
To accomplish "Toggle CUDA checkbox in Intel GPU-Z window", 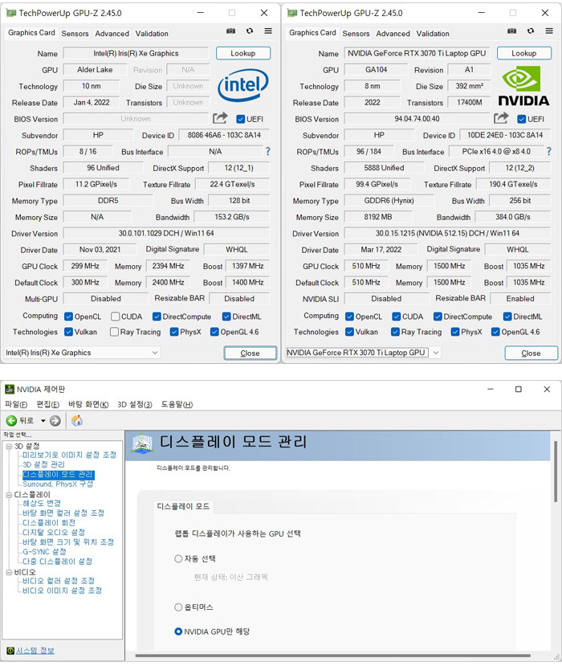I will [x=115, y=317].
